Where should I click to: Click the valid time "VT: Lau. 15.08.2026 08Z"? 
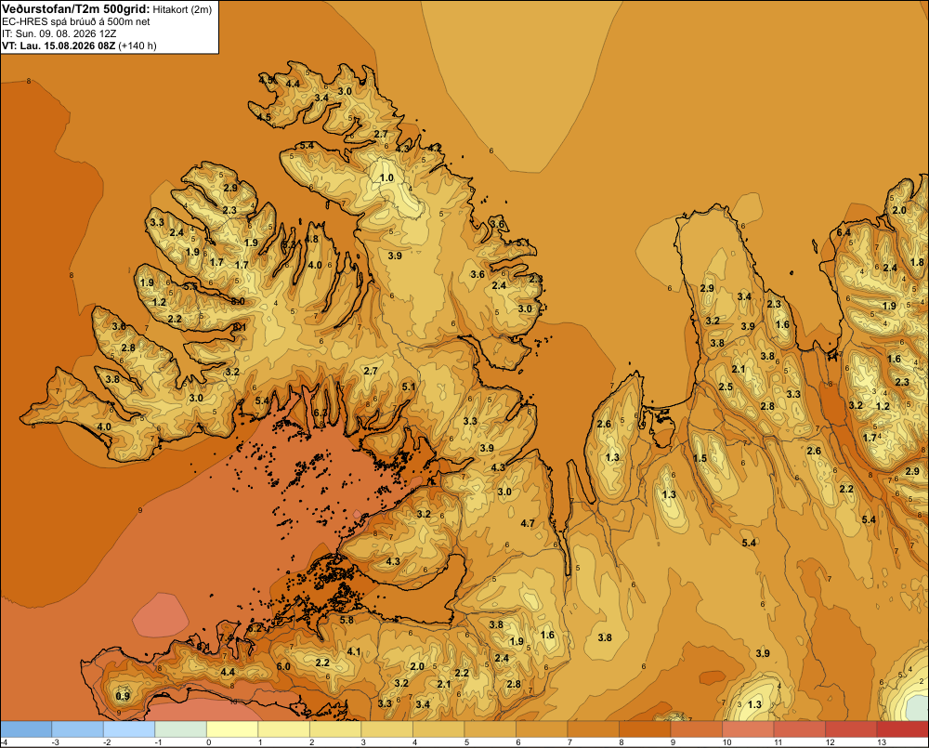[59, 46]
